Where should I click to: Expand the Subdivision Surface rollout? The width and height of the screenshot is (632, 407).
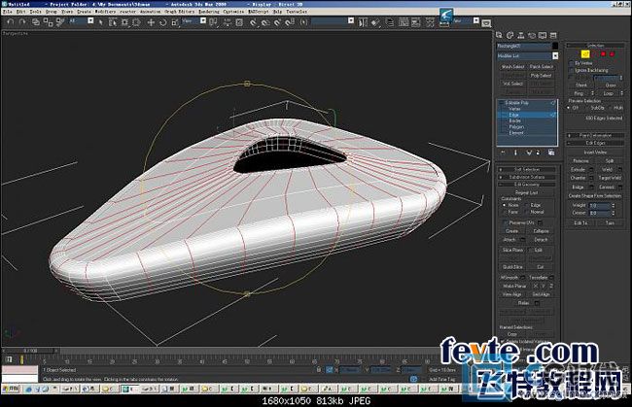tap(527, 177)
